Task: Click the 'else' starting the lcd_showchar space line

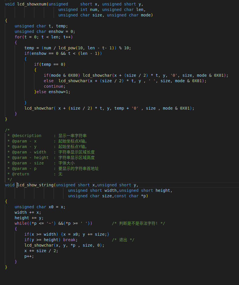Action: 49,81
